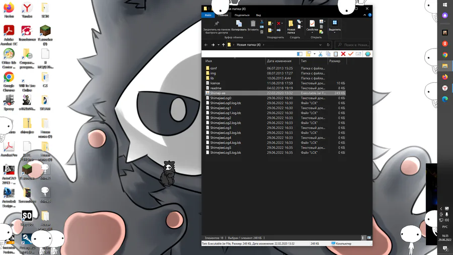Screen dimensions: 453x255
Task: Select the lib folder
Action: pyautogui.click(x=212, y=78)
